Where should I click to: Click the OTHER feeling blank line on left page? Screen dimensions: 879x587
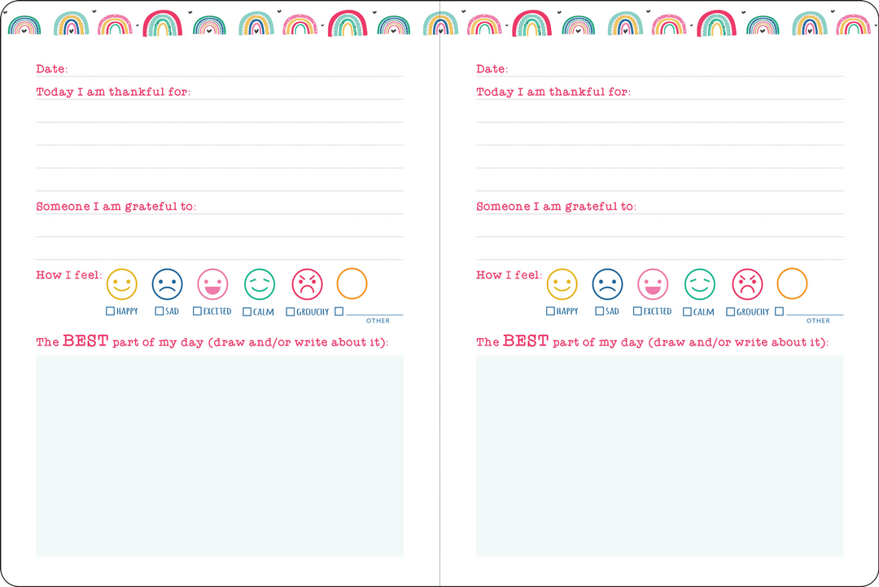pyautogui.click(x=374, y=312)
